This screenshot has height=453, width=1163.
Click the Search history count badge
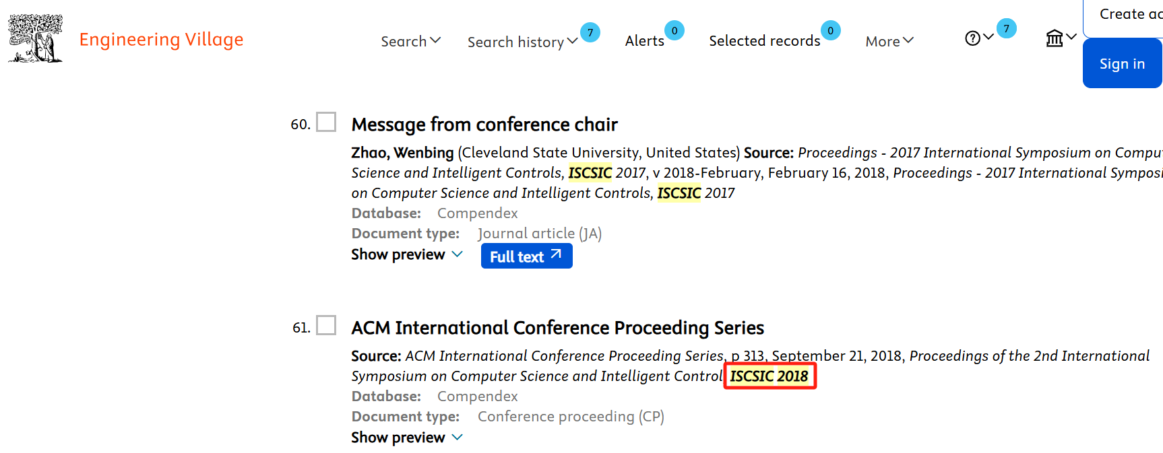coord(590,32)
